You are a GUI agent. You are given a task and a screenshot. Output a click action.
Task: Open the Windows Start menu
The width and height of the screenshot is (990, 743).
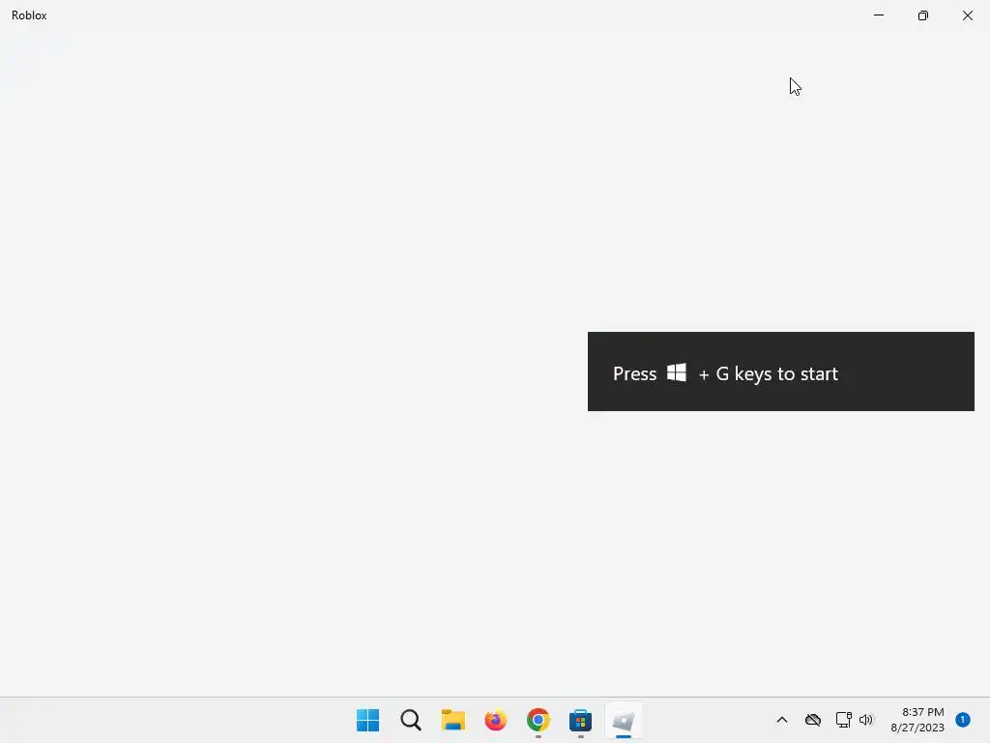(x=367, y=720)
